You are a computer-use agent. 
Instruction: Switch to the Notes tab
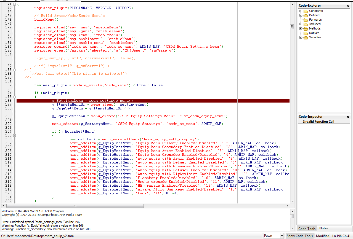pyautogui.click(x=323, y=228)
